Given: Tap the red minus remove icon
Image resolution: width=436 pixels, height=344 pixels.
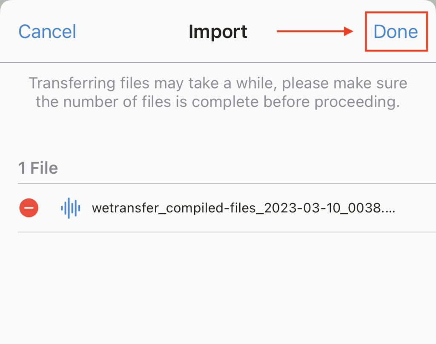Looking at the screenshot, I should coord(29,208).
